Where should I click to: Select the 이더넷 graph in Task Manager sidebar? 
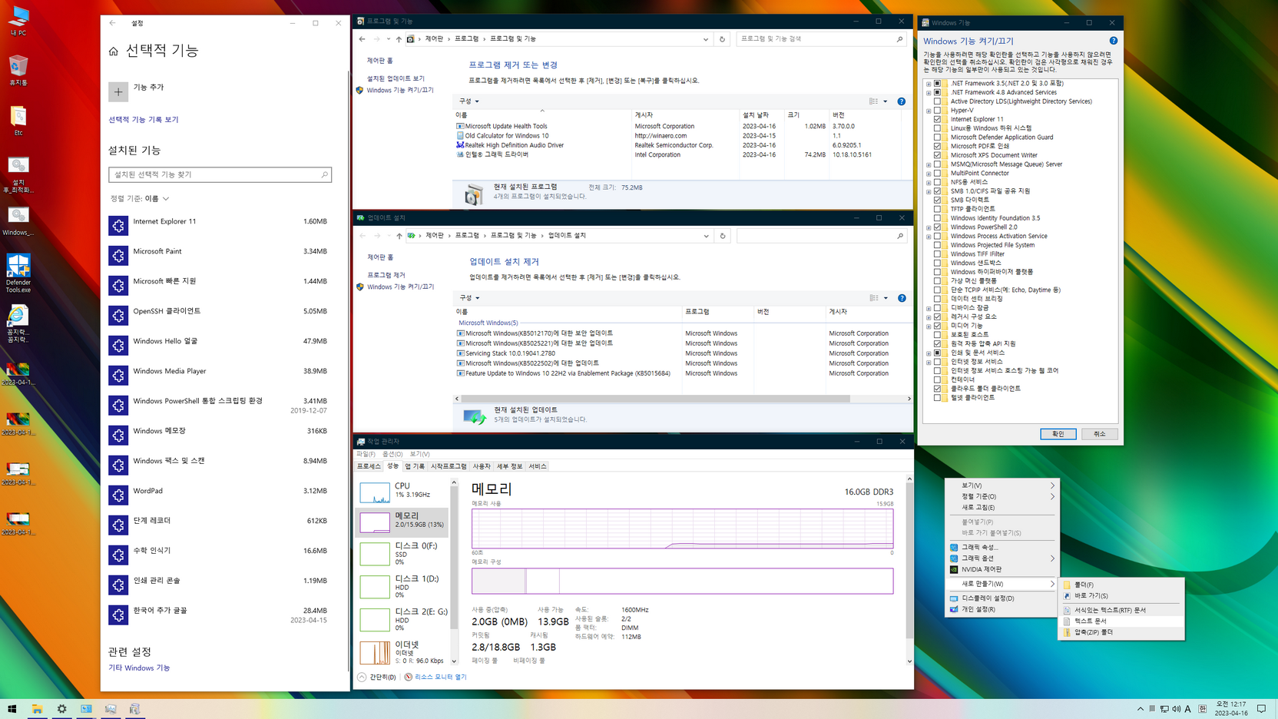tap(375, 652)
